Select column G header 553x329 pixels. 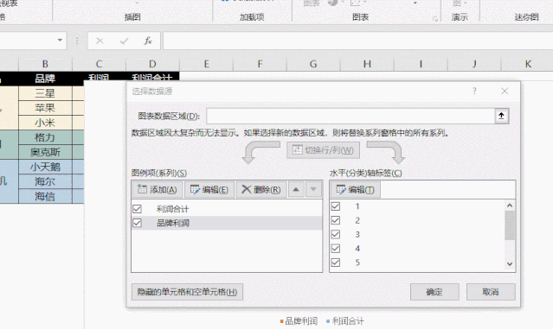coord(313,64)
